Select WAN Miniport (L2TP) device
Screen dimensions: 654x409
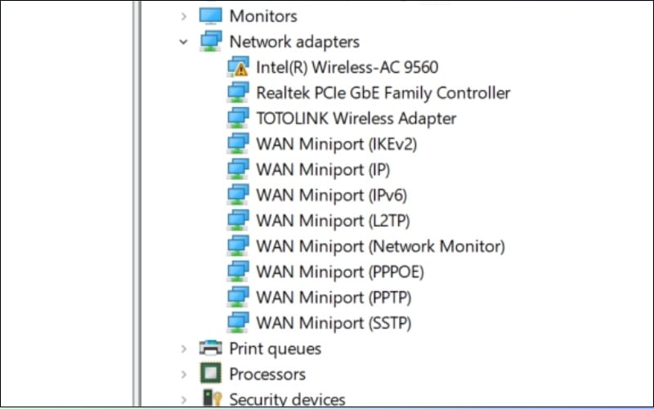click(333, 220)
